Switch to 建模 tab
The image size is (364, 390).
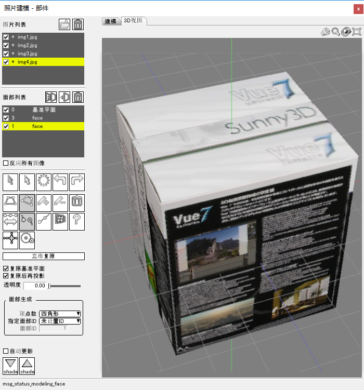click(111, 21)
